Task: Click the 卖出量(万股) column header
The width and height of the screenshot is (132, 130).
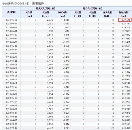Action: [78, 14]
